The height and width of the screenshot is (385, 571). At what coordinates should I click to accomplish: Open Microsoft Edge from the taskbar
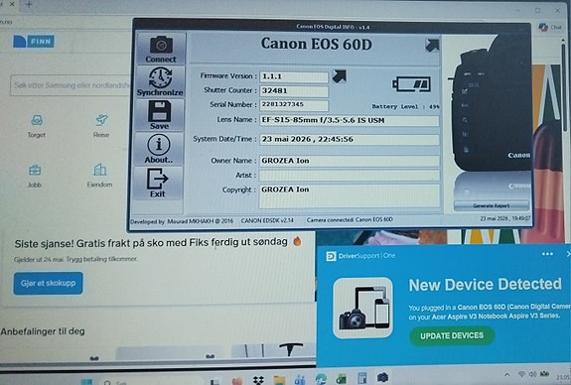[321, 379]
